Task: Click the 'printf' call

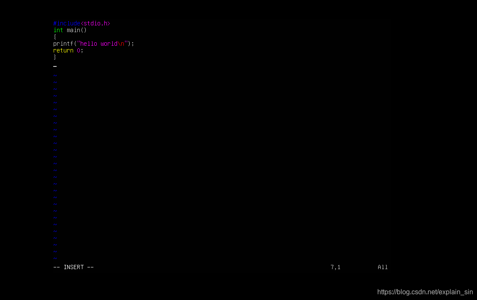Action: 63,44
